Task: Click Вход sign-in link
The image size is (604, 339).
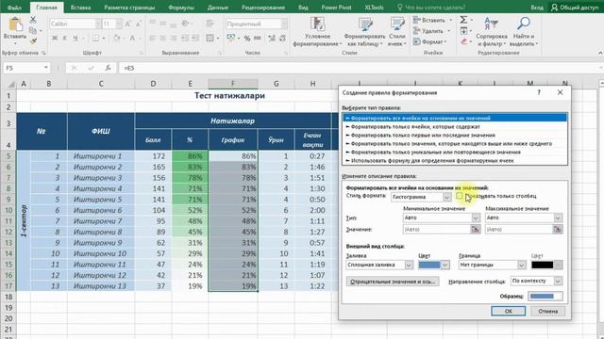Action: tap(537, 8)
